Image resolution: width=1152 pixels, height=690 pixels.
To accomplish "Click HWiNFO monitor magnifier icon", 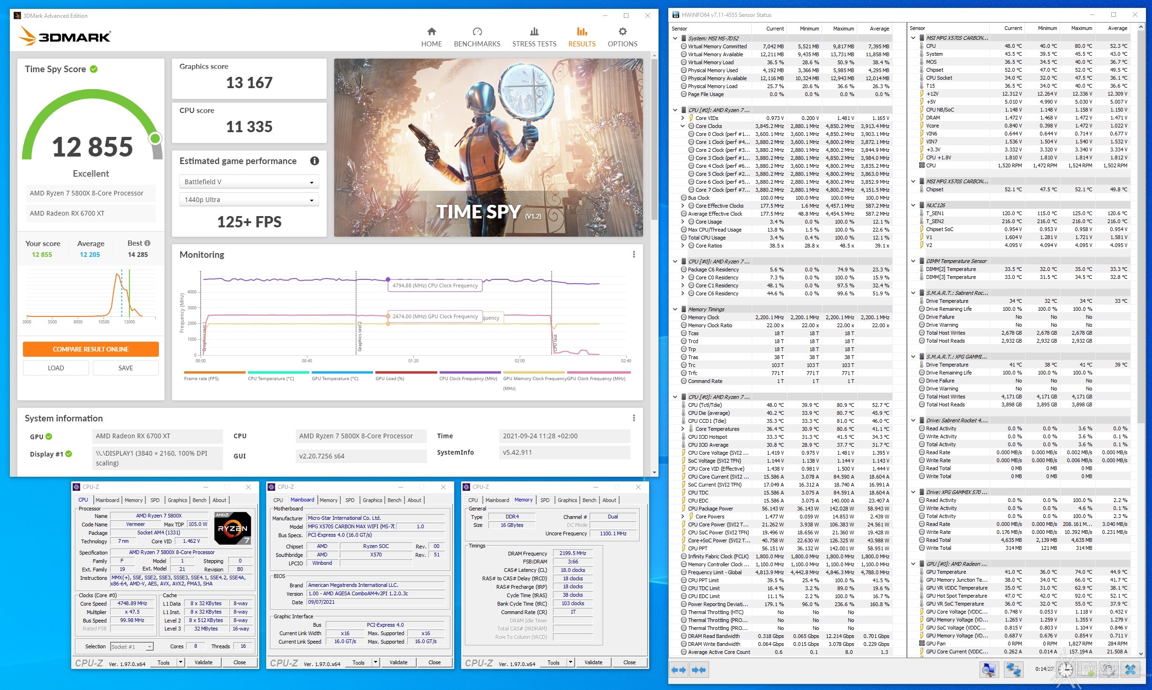I will pyautogui.click(x=989, y=669).
